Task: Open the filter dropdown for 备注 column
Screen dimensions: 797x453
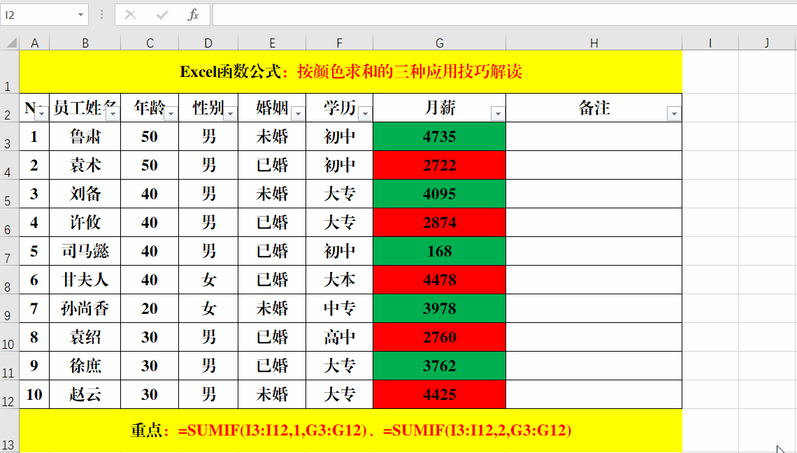Action: (674, 114)
